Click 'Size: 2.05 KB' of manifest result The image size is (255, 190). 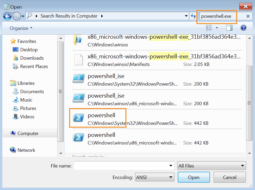click(196, 65)
